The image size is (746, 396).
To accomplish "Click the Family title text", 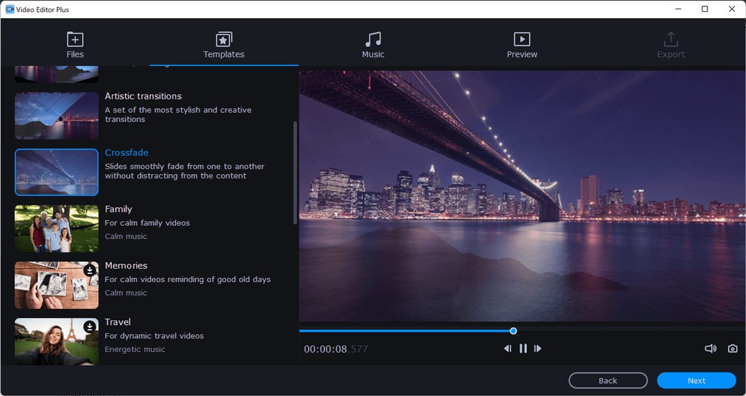I will pyautogui.click(x=118, y=210).
